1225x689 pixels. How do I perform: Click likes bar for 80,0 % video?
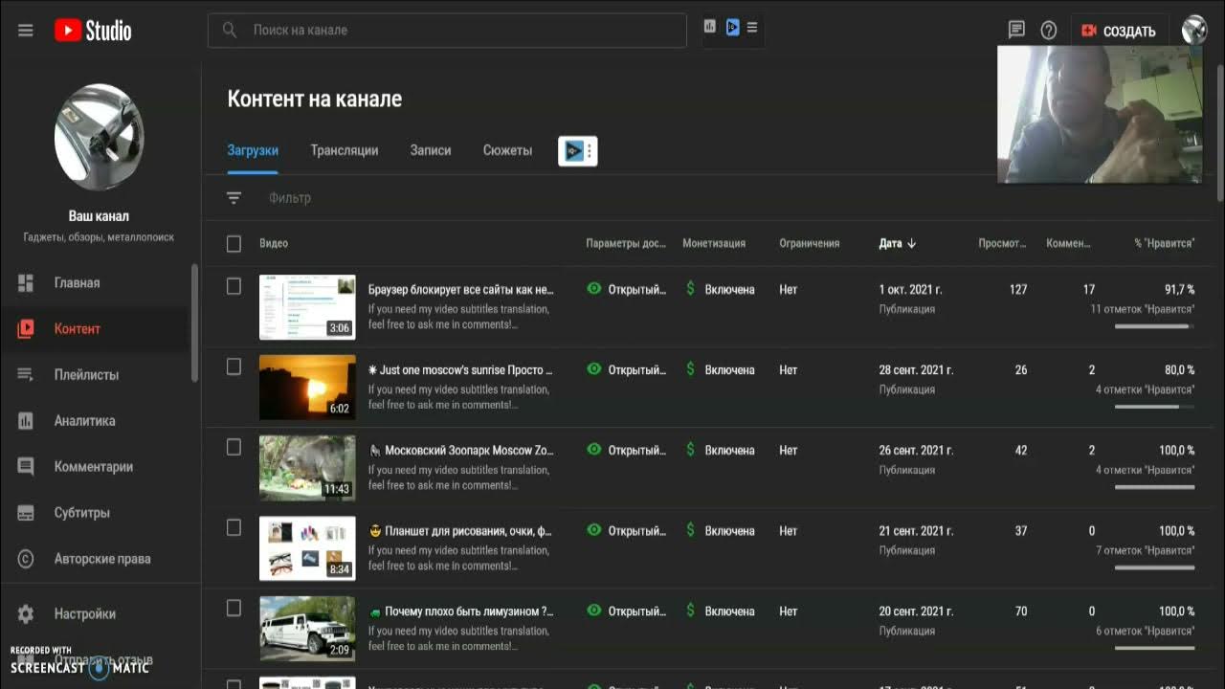[x=1154, y=407]
